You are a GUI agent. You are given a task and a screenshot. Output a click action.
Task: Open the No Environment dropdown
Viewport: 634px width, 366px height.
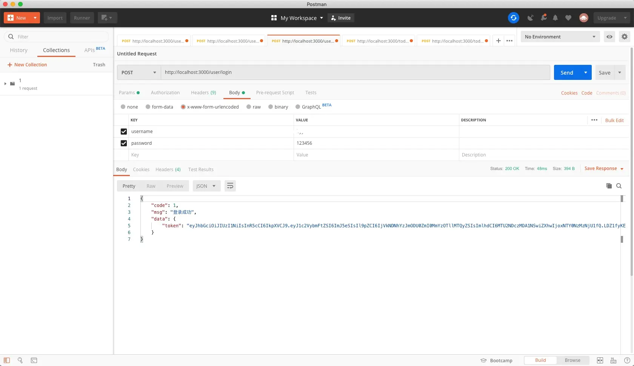click(560, 37)
